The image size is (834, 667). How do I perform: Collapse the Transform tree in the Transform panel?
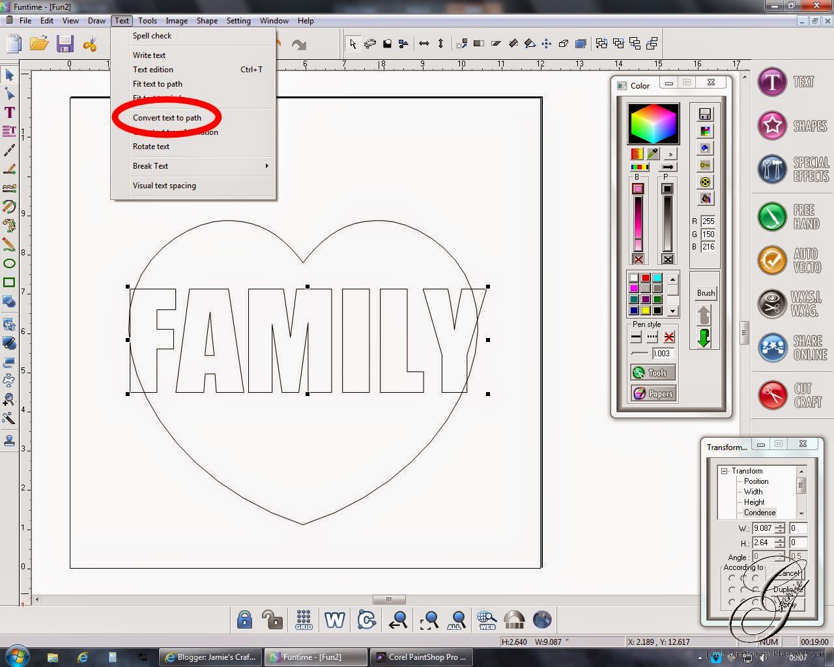pyautogui.click(x=725, y=470)
